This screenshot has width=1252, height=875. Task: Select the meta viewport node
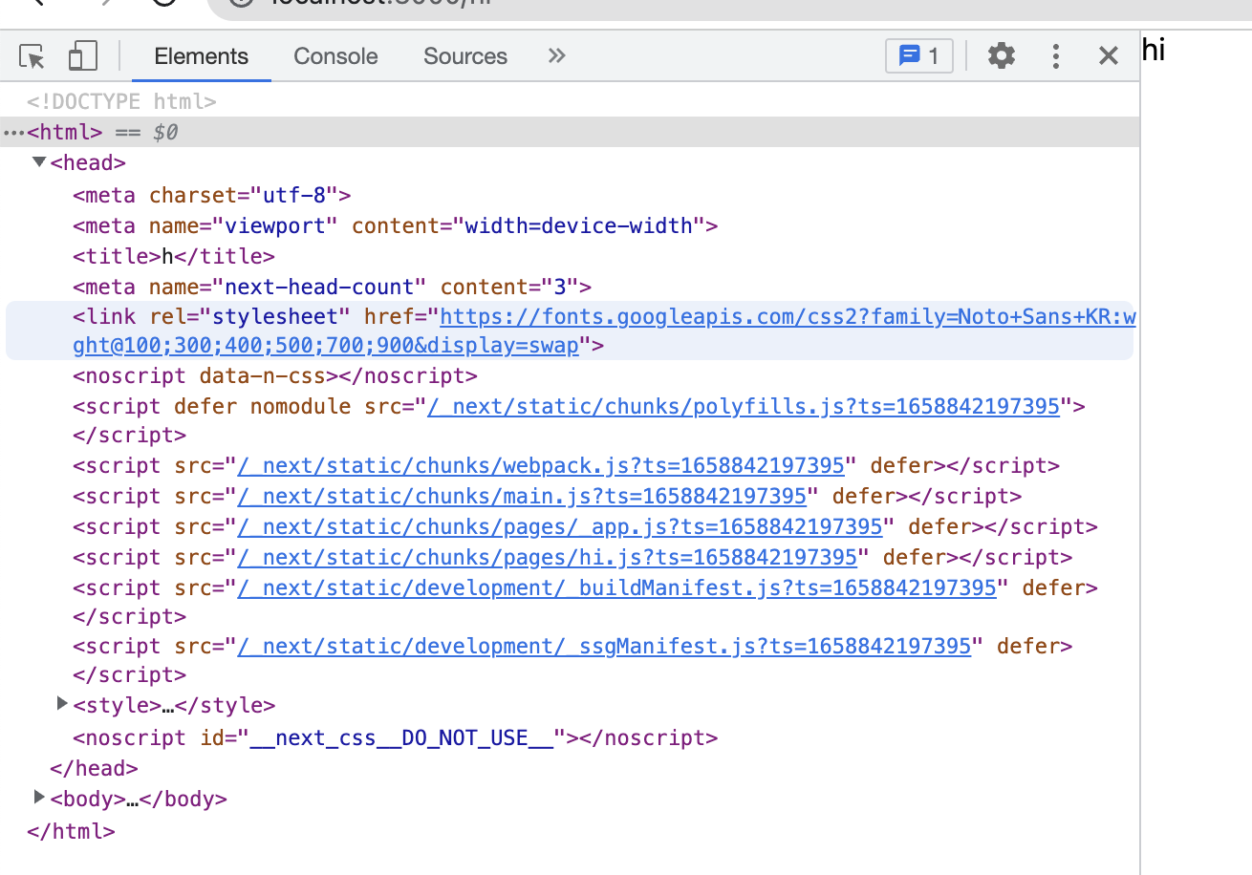[396, 225]
